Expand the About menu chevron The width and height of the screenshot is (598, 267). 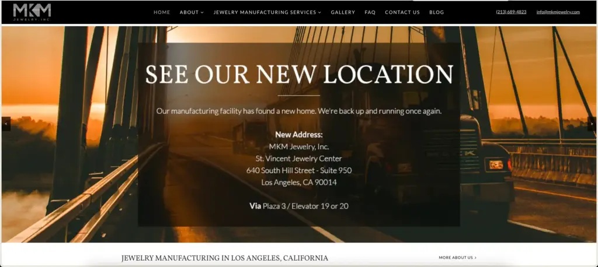pyautogui.click(x=202, y=13)
